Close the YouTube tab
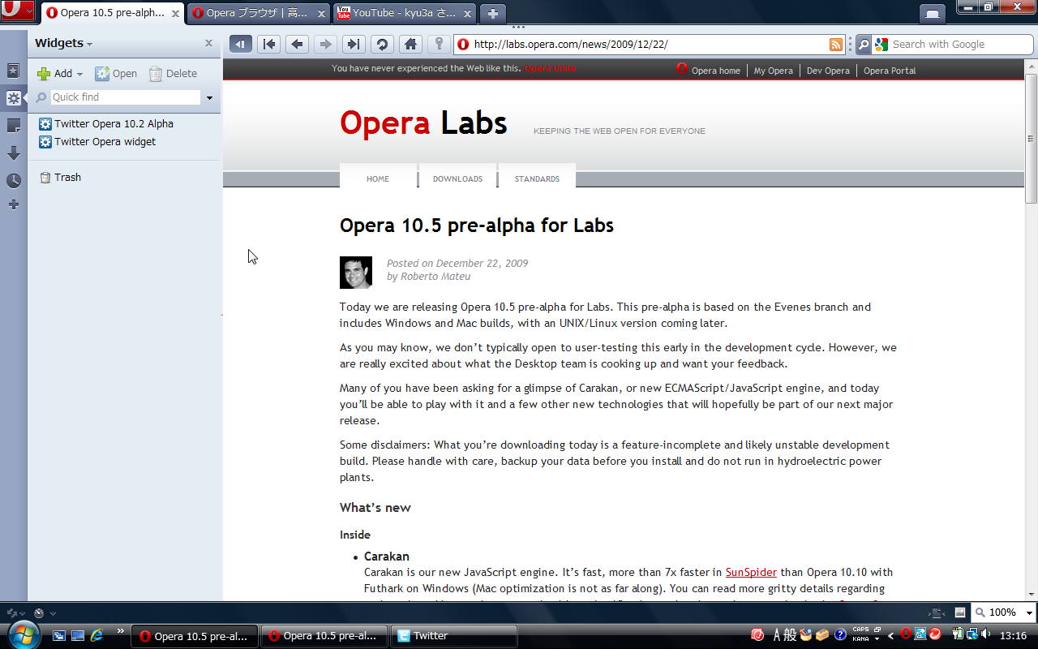 465,14
